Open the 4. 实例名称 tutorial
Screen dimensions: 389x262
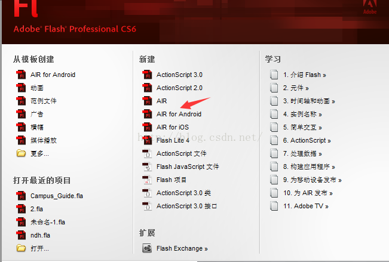tap(303, 114)
